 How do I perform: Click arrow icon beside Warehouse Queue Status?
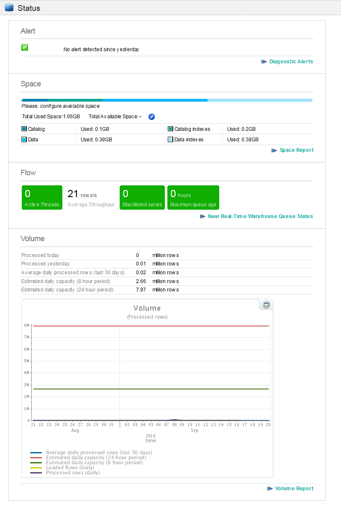(x=203, y=216)
